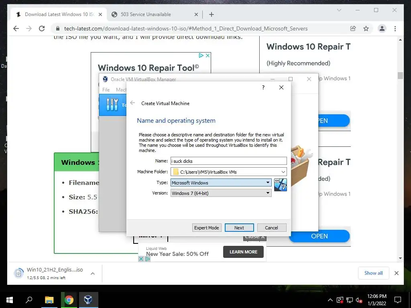
Task: Open taskbar search magnifier
Action: (x=29, y=300)
